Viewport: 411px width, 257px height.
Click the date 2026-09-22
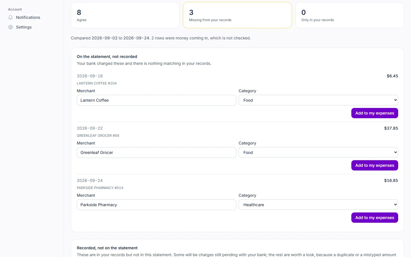click(90, 128)
